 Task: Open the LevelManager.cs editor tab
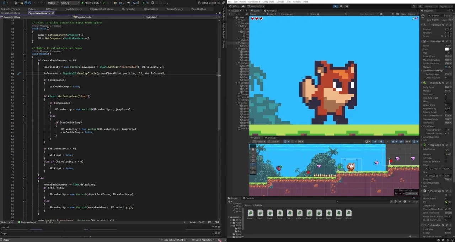click(x=74, y=9)
